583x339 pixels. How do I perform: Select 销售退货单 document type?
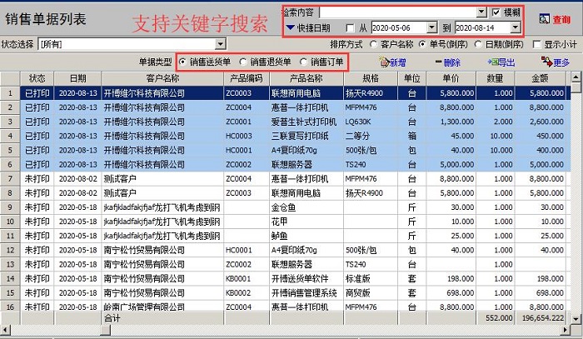click(243, 62)
